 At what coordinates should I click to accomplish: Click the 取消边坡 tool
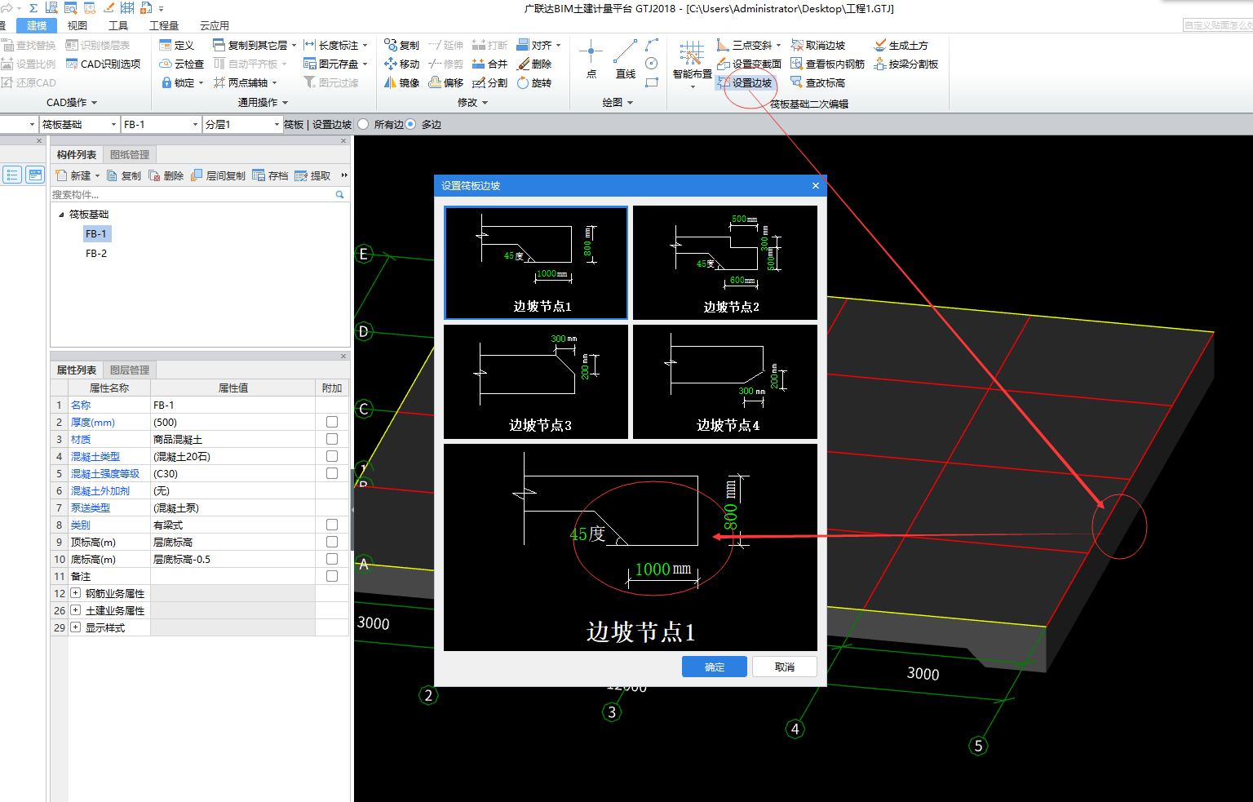tap(817, 46)
